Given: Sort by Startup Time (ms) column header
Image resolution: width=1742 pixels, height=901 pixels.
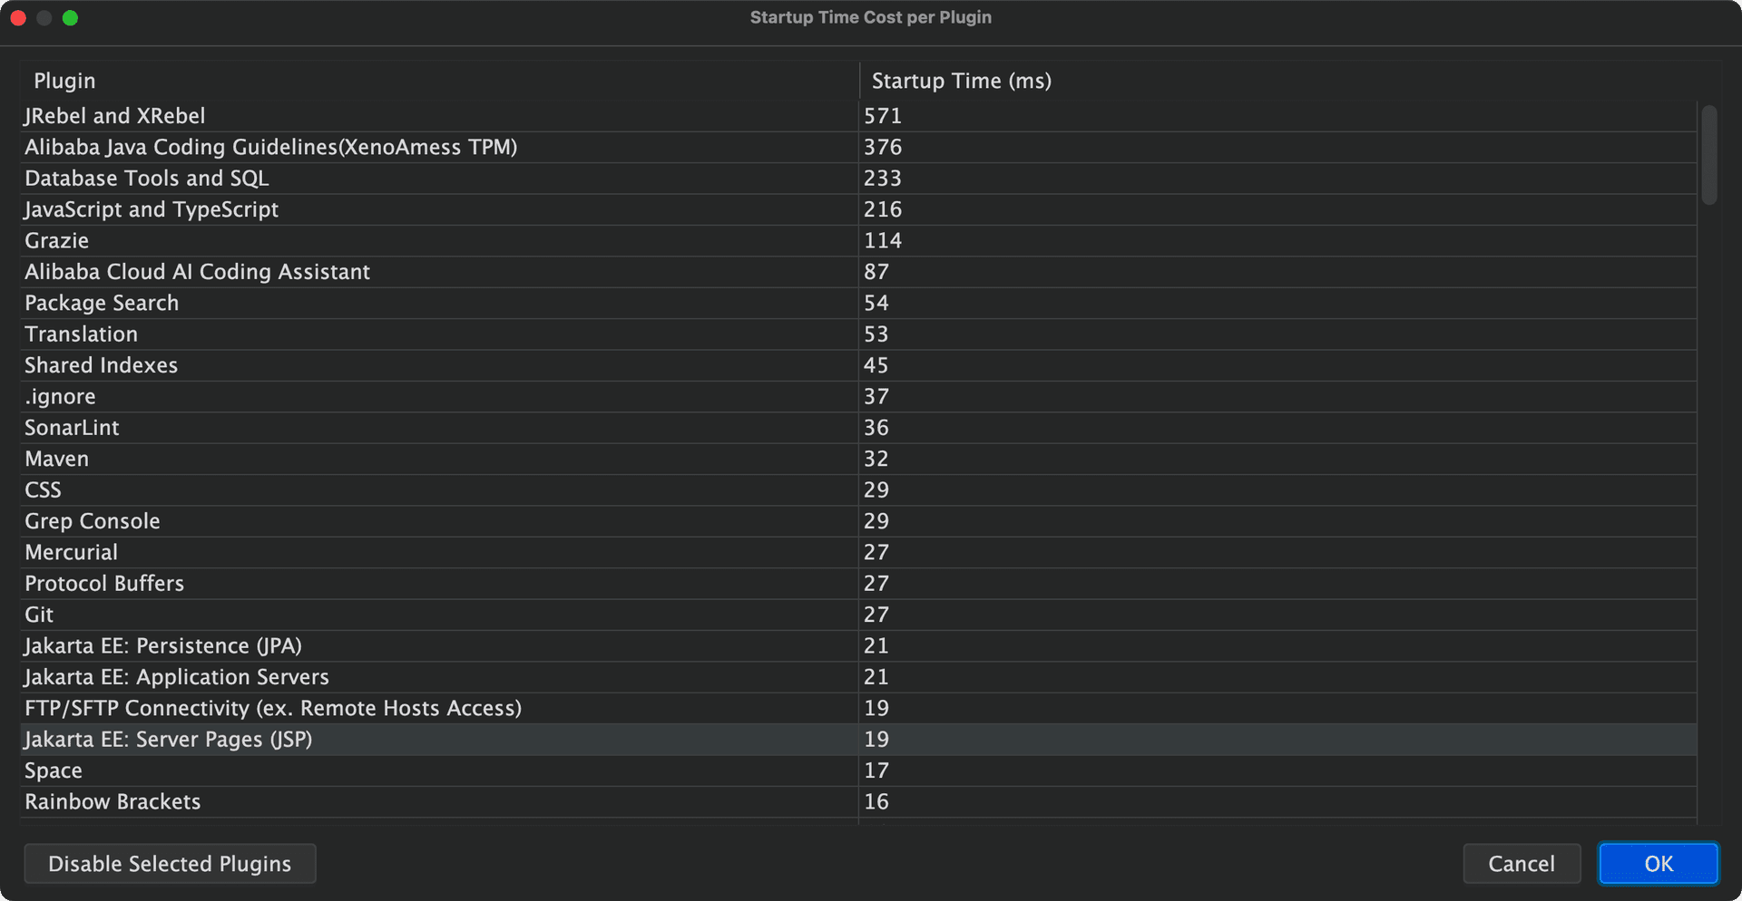Looking at the screenshot, I should coord(1278,81).
